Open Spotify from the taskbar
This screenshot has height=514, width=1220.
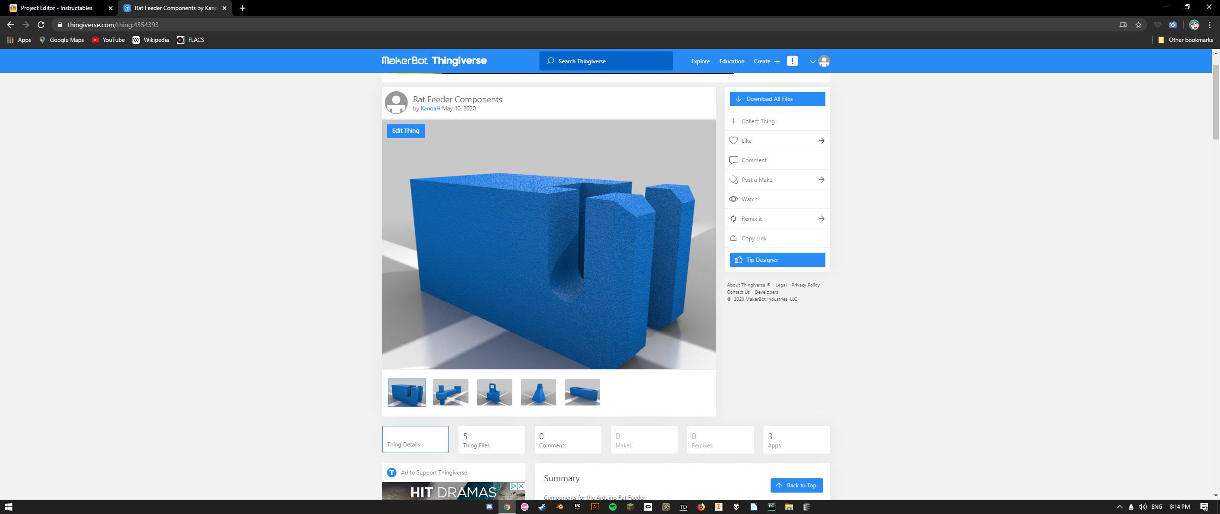tap(613, 507)
